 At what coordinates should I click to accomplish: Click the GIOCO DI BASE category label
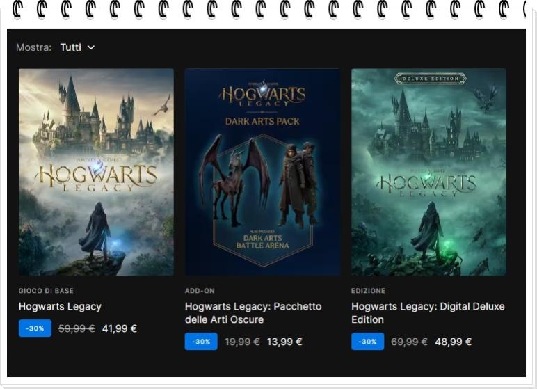[x=46, y=291]
